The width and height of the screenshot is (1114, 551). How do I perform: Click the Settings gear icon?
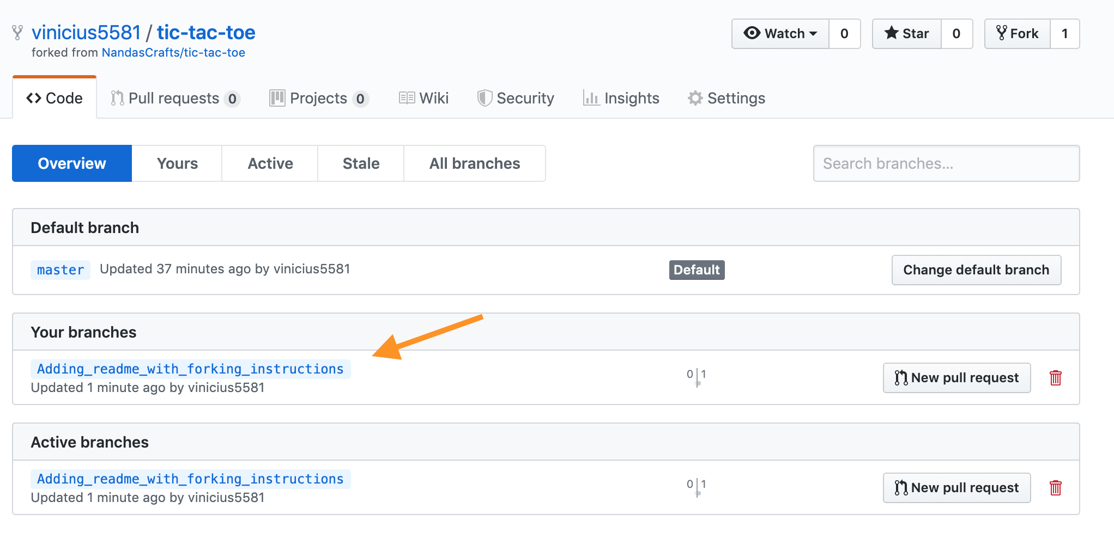coord(695,98)
